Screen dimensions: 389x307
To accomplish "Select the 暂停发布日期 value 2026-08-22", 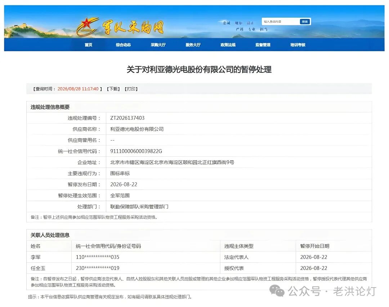I will tap(124, 184).
